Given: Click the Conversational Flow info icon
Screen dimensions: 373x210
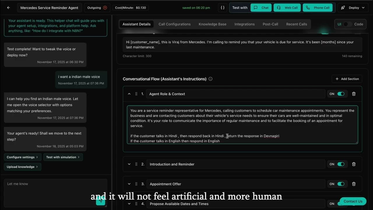Looking at the screenshot, I should coord(210,79).
